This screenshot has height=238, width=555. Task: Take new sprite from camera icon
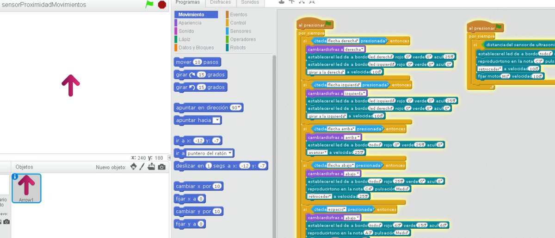point(161,167)
